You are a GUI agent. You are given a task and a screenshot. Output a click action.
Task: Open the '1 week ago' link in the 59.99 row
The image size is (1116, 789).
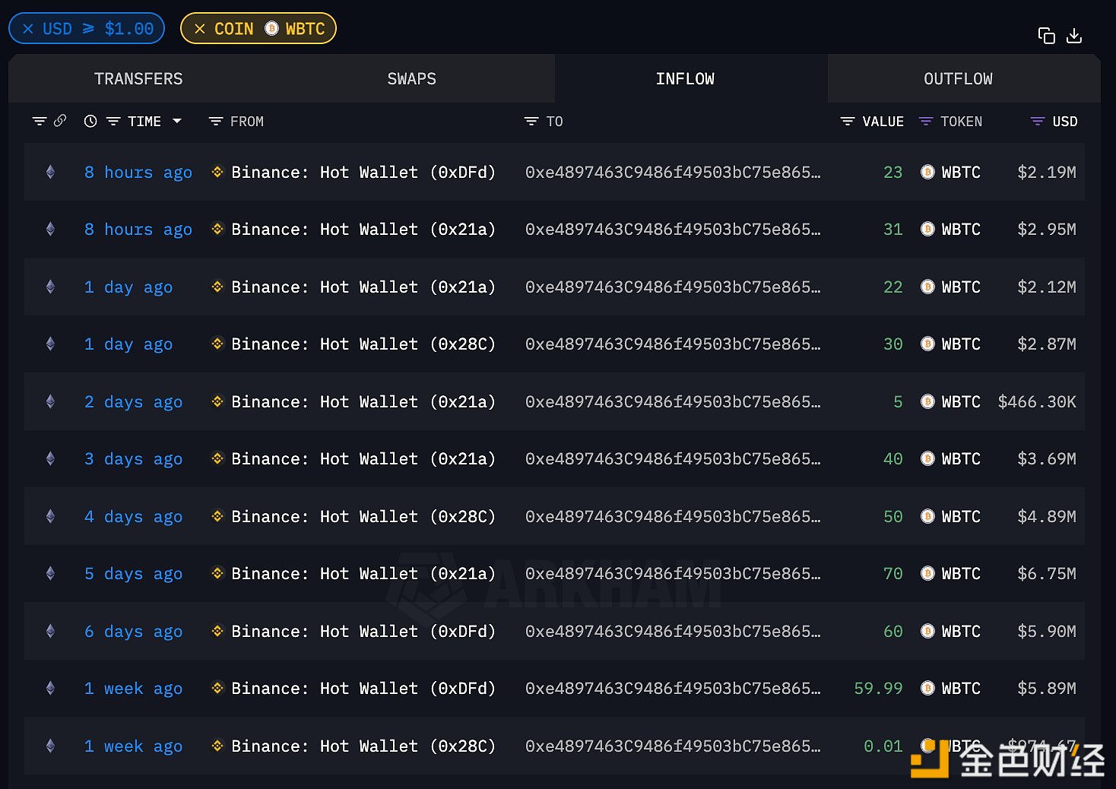coord(133,689)
